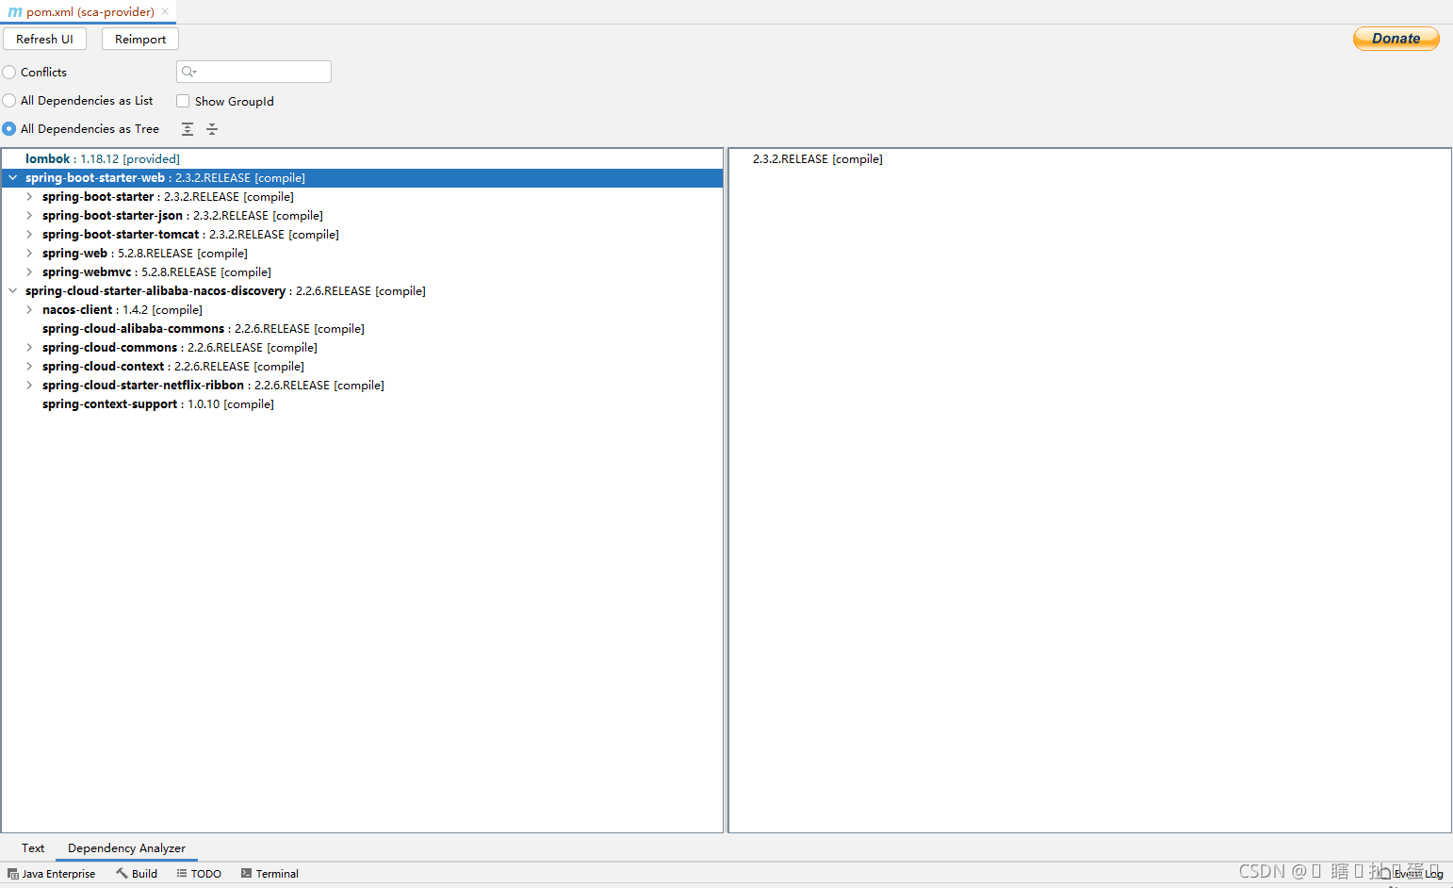Expand the spring-boot-starter node

click(29, 197)
